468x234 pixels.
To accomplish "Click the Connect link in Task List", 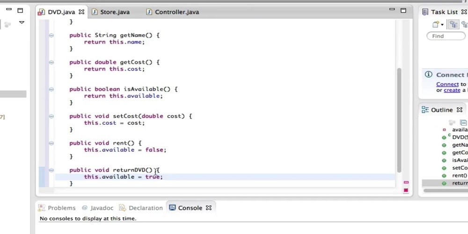I will pos(447,84).
